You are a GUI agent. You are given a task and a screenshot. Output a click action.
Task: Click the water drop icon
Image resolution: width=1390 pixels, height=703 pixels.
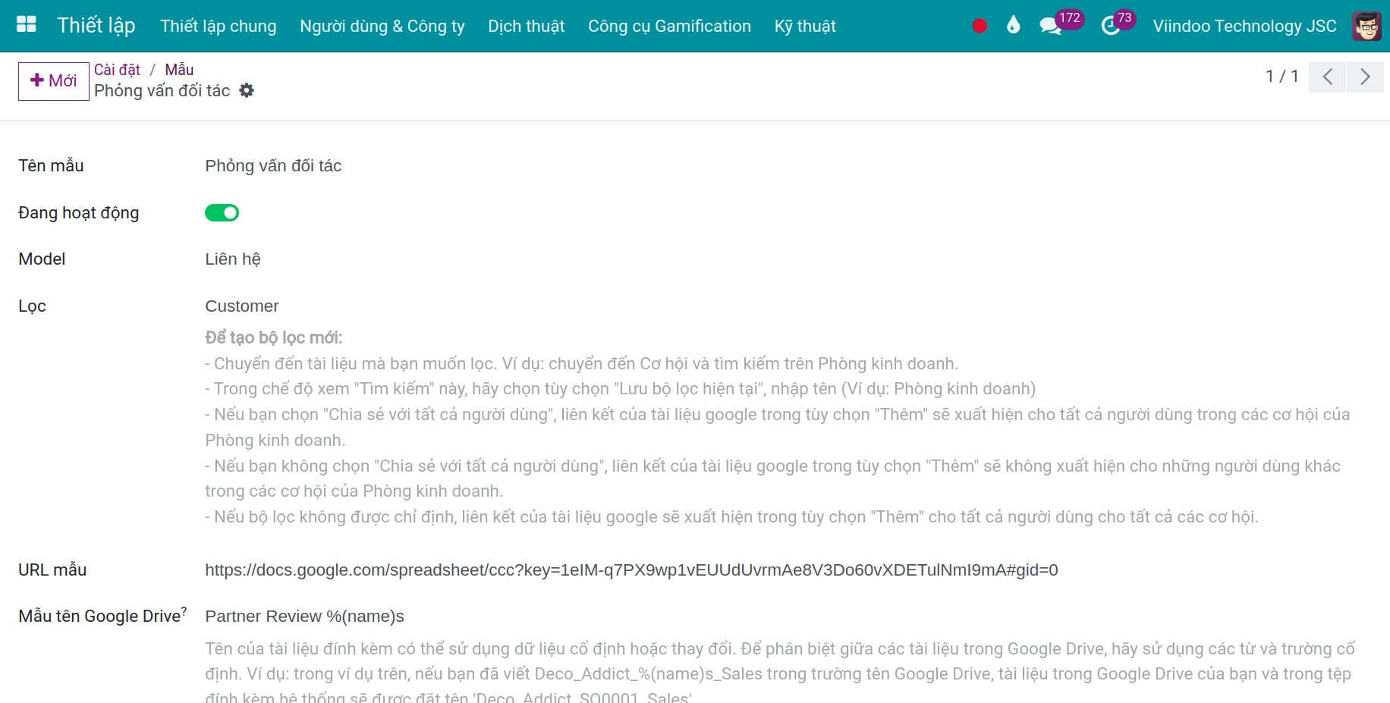tap(1013, 26)
